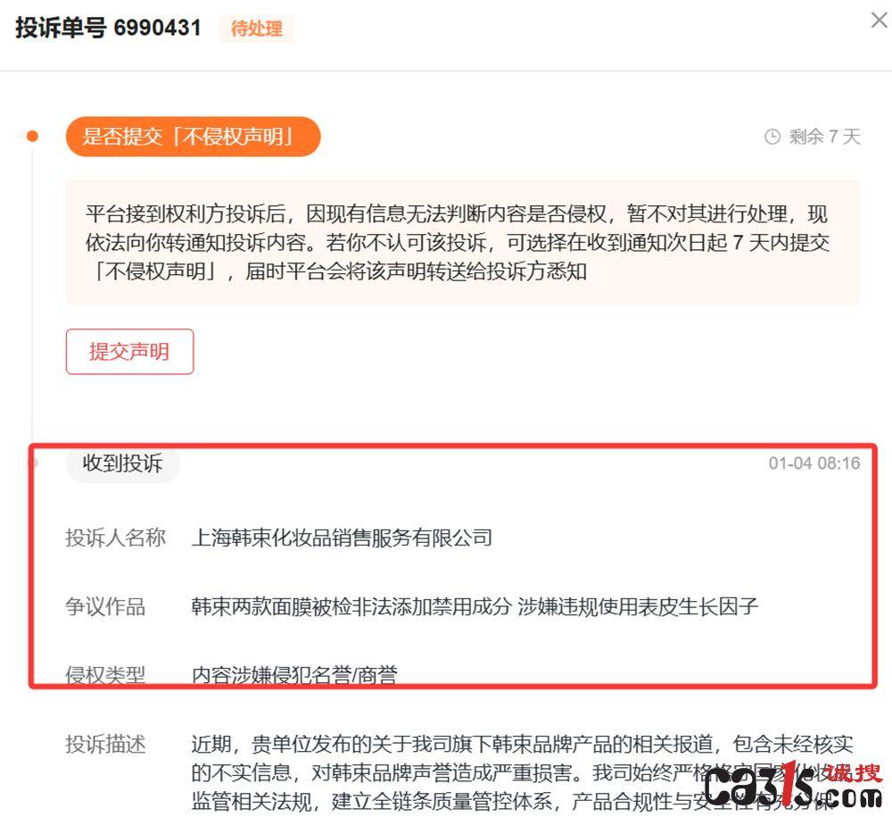Click the disputed work title about 韩束两款面膜
The height and width of the screenshot is (817, 892).
pos(475,606)
